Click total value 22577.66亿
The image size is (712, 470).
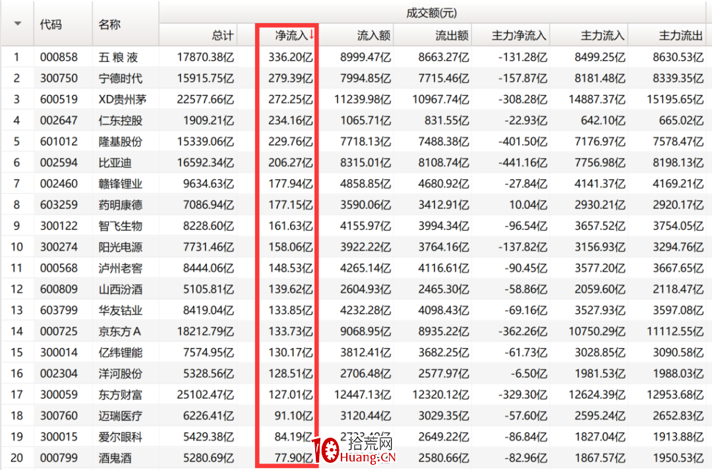(x=205, y=100)
